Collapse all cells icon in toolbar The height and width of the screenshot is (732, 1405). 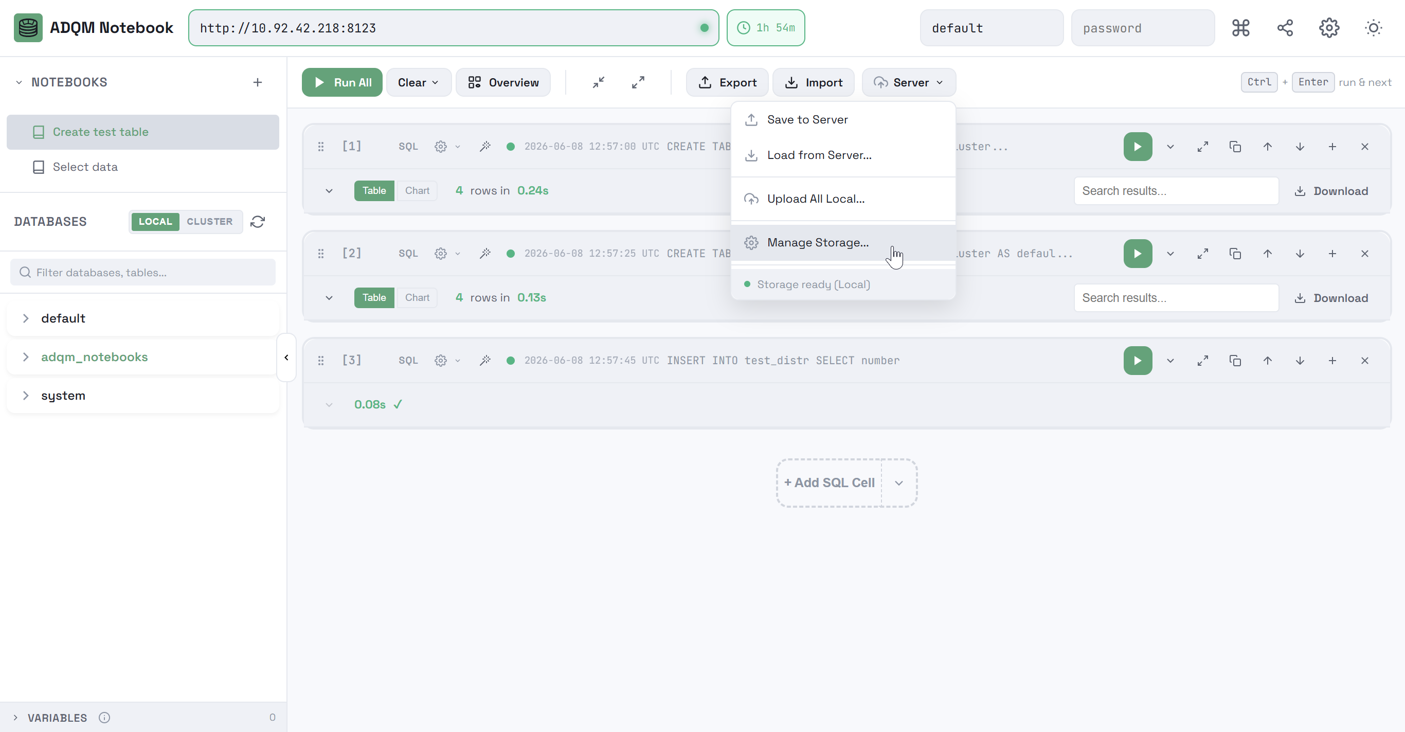click(598, 82)
